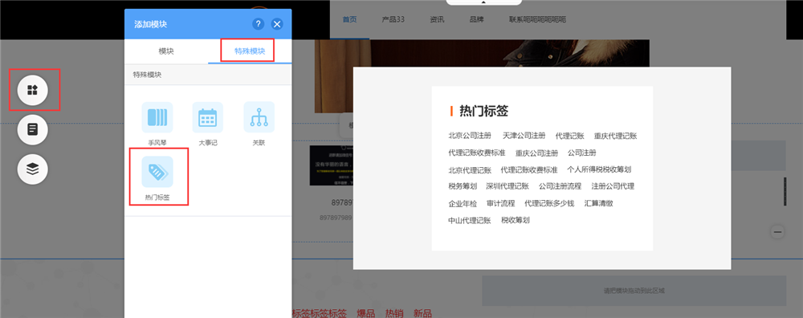This screenshot has width=803, height=318.
Task: Click the 热门标签 heading in preview
Action: (483, 111)
